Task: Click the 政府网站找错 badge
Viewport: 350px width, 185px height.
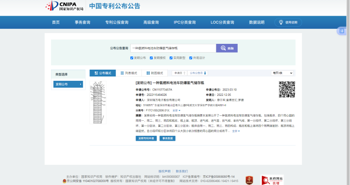Action: tap(272, 180)
